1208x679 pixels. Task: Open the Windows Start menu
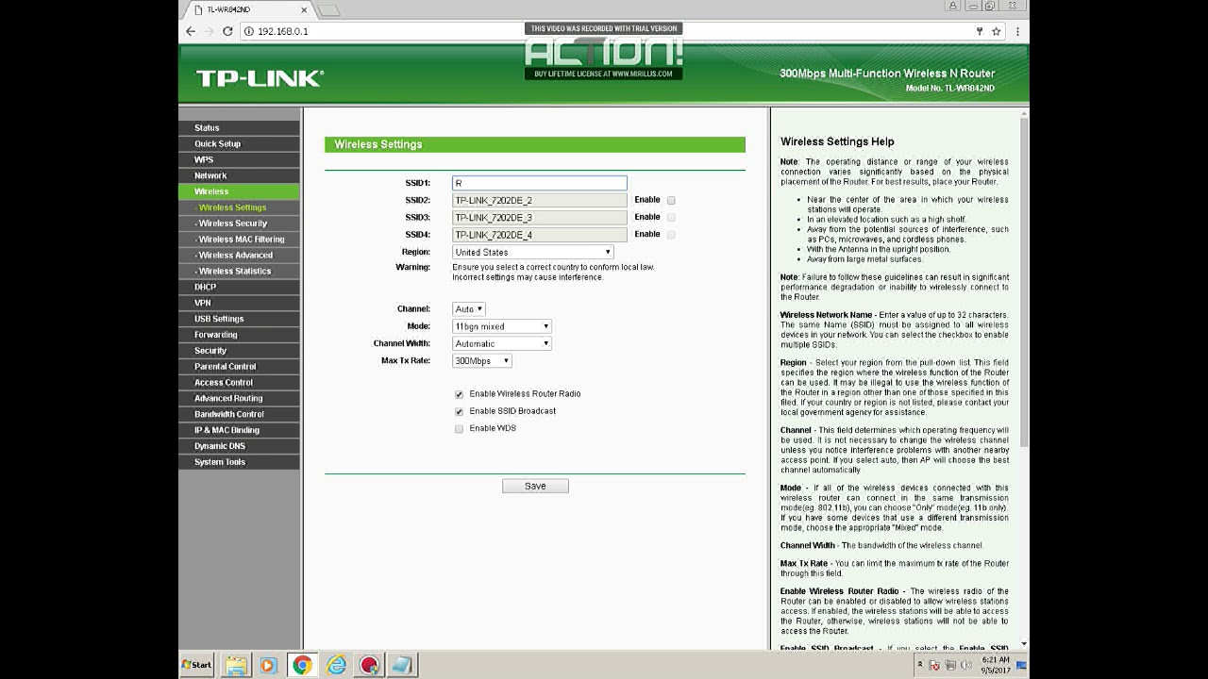[197, 665]
